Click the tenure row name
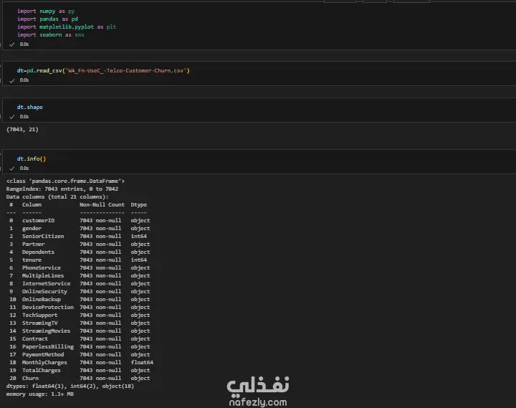Viewport: 516px width, 408px height. [x=32, y=260]
